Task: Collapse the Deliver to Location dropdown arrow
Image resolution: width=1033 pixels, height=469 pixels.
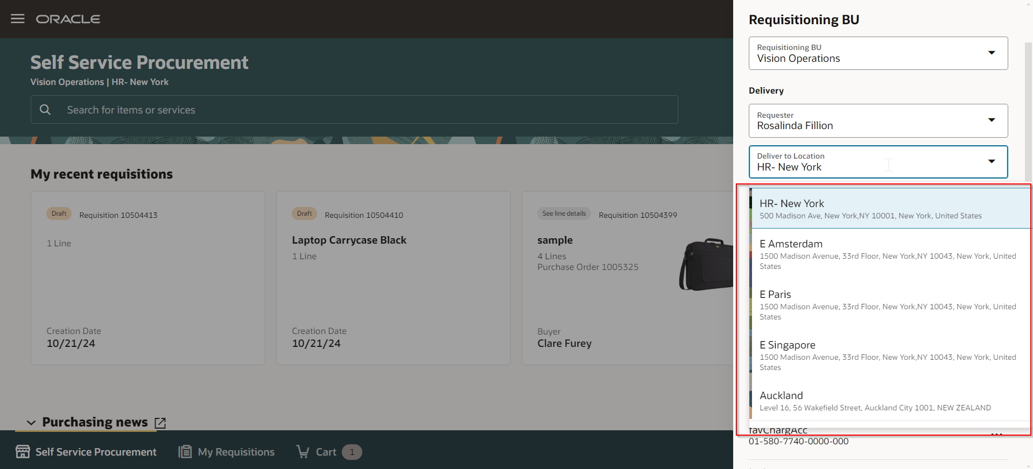Action: tap(992, 161)
